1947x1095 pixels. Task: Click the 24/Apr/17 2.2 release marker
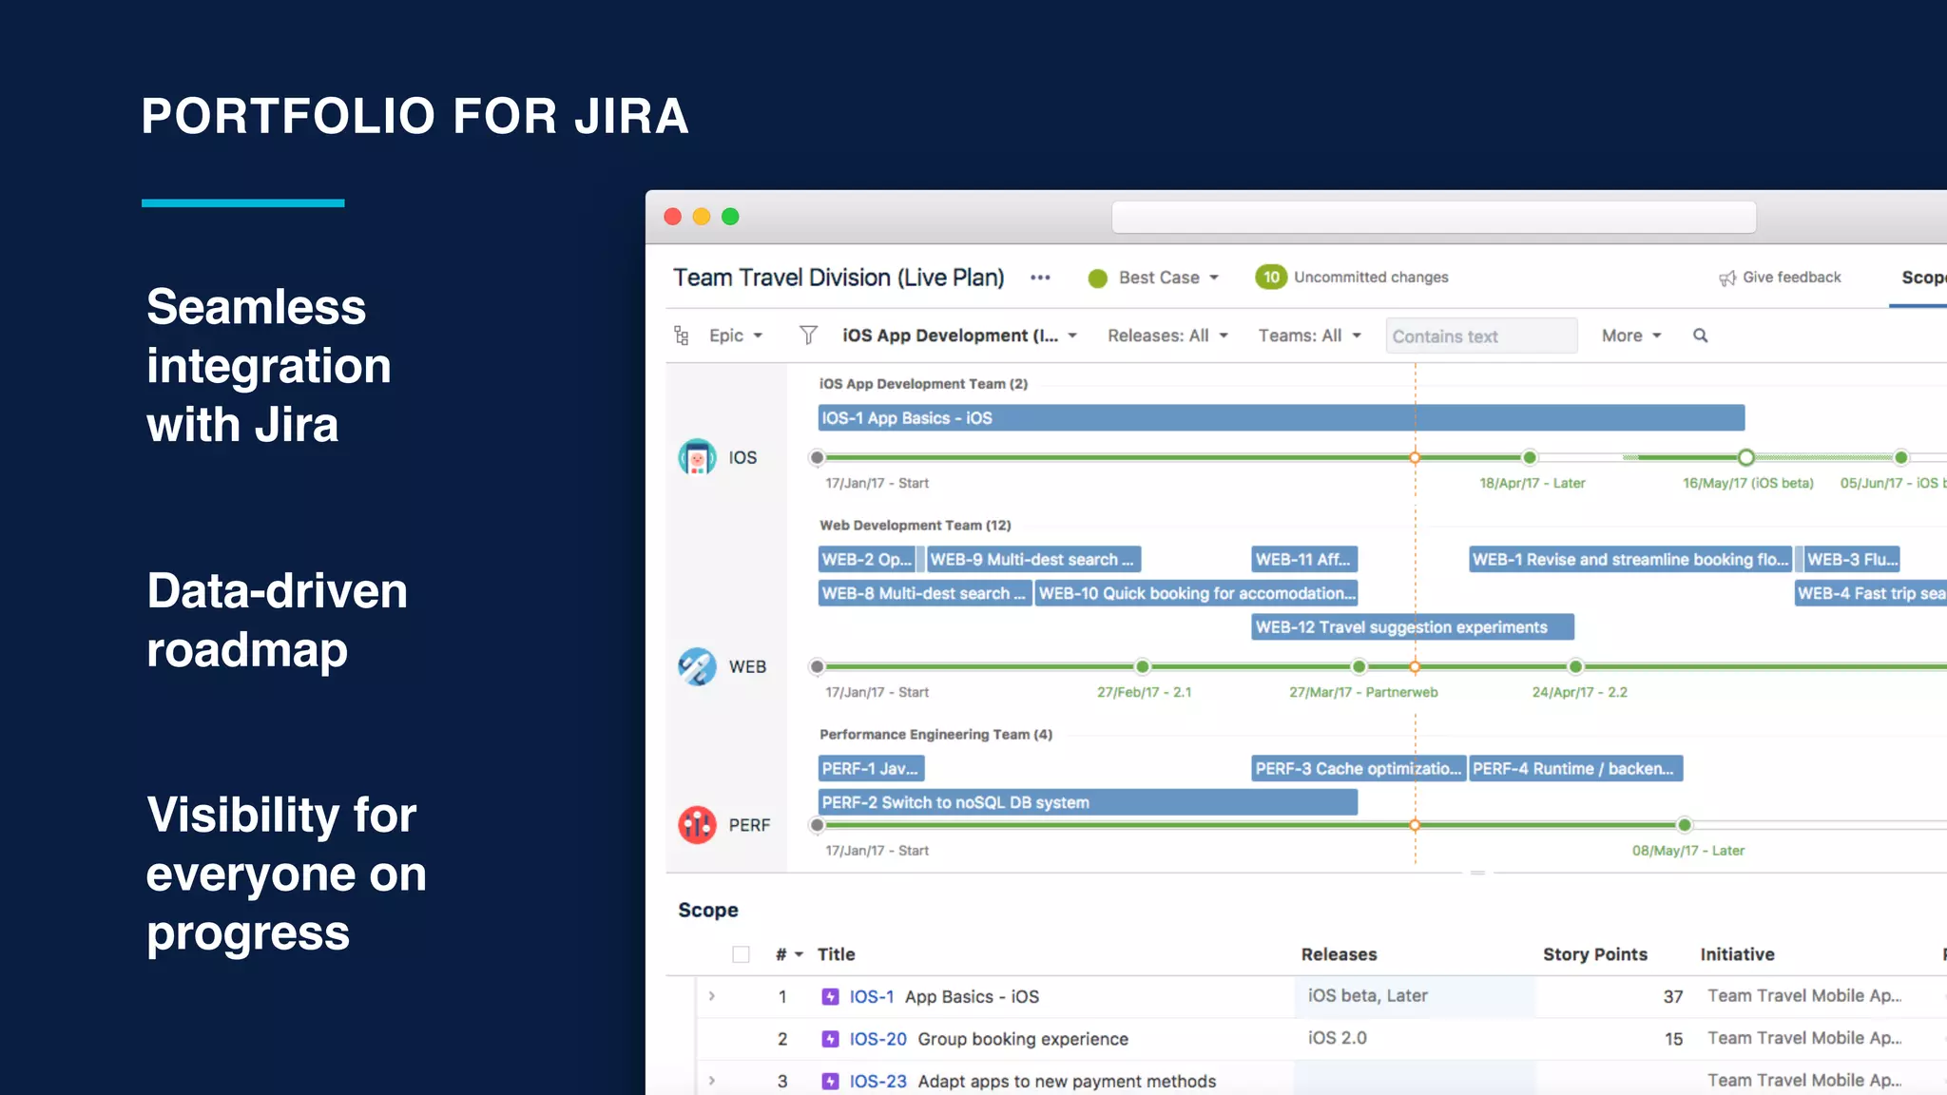[1576, 666]
